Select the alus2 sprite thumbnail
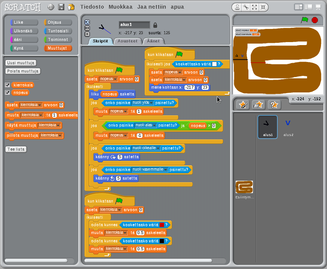 tap(288, 127)
